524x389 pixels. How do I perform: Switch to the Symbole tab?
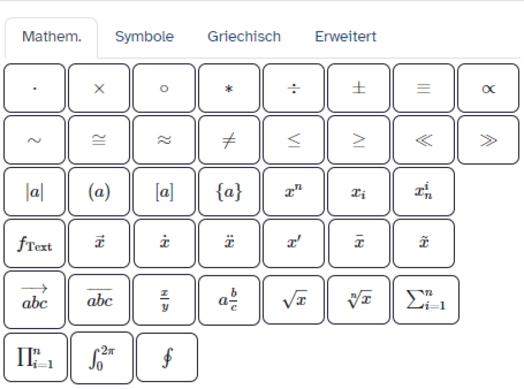tap(144, 36)
